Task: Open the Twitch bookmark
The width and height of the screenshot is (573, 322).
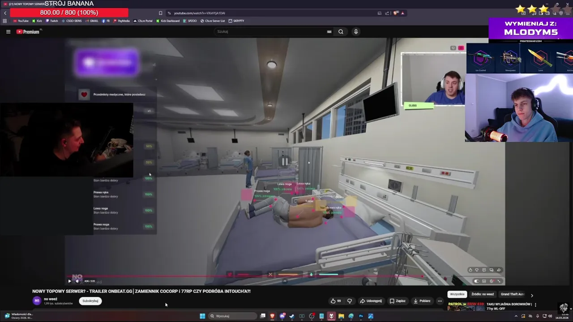Action: click(x=52, y=21)
